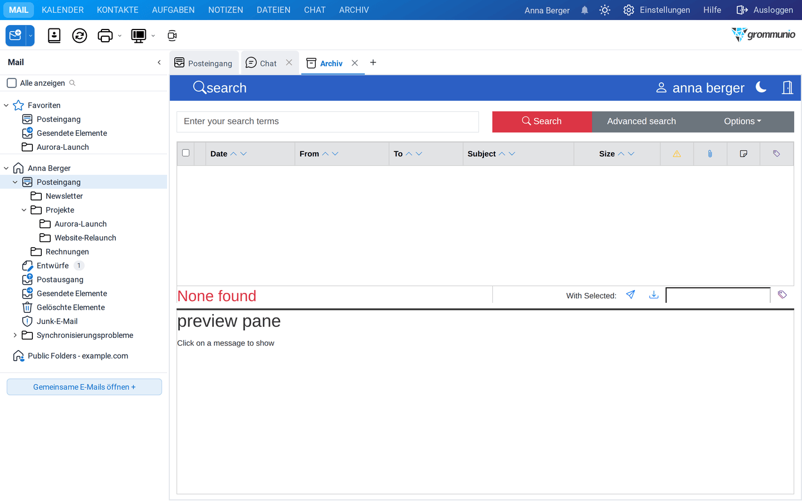This screenshot has height=501, width=802.
Task: Start a video meeting icon
Action: (172, 36)
